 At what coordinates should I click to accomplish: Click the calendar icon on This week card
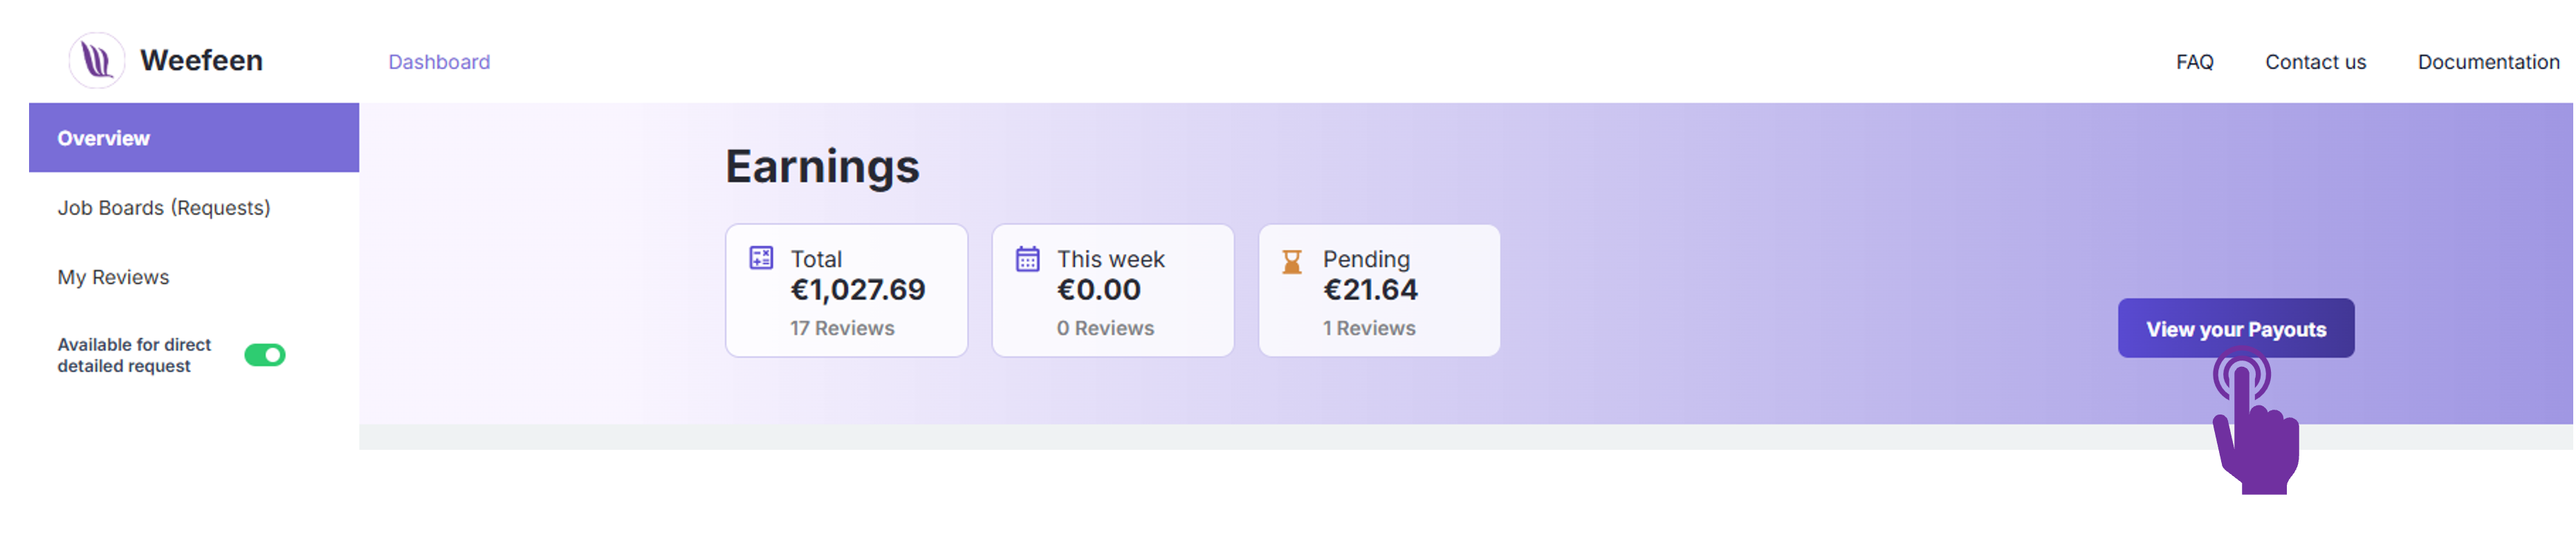[1027, 258]
